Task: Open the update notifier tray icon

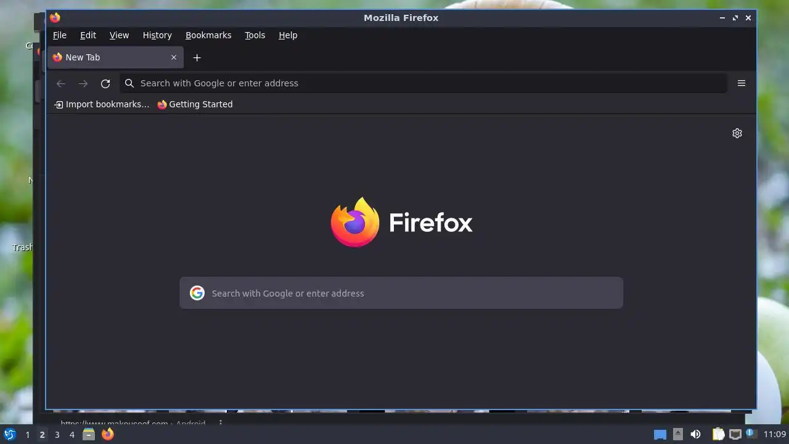Action: pos(750,434)
